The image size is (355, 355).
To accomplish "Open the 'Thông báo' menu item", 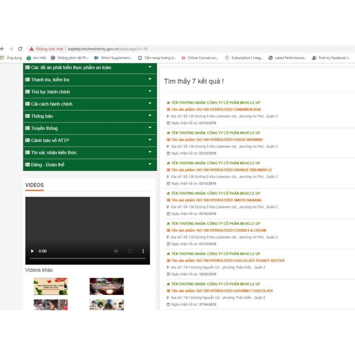I will (x=42, y=116).
